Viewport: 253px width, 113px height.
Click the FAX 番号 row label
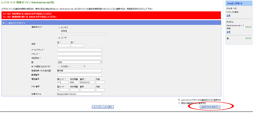click(x=35, y=87)
